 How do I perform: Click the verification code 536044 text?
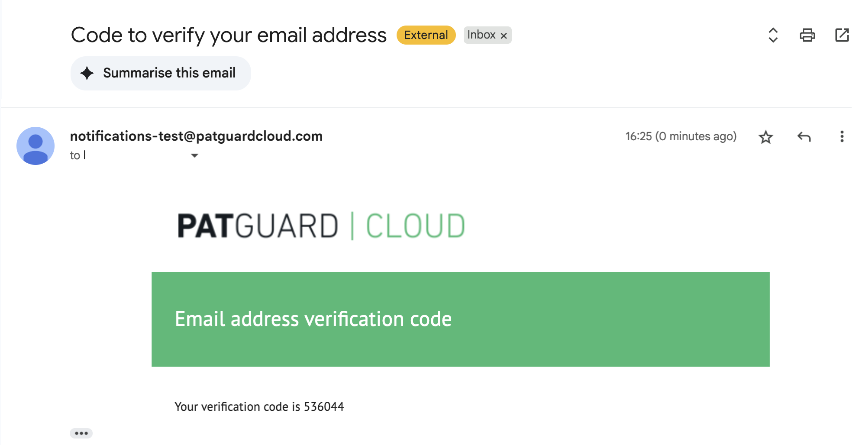click(324, 406)
